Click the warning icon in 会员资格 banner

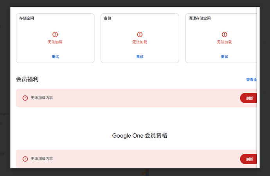coord(25,159)
